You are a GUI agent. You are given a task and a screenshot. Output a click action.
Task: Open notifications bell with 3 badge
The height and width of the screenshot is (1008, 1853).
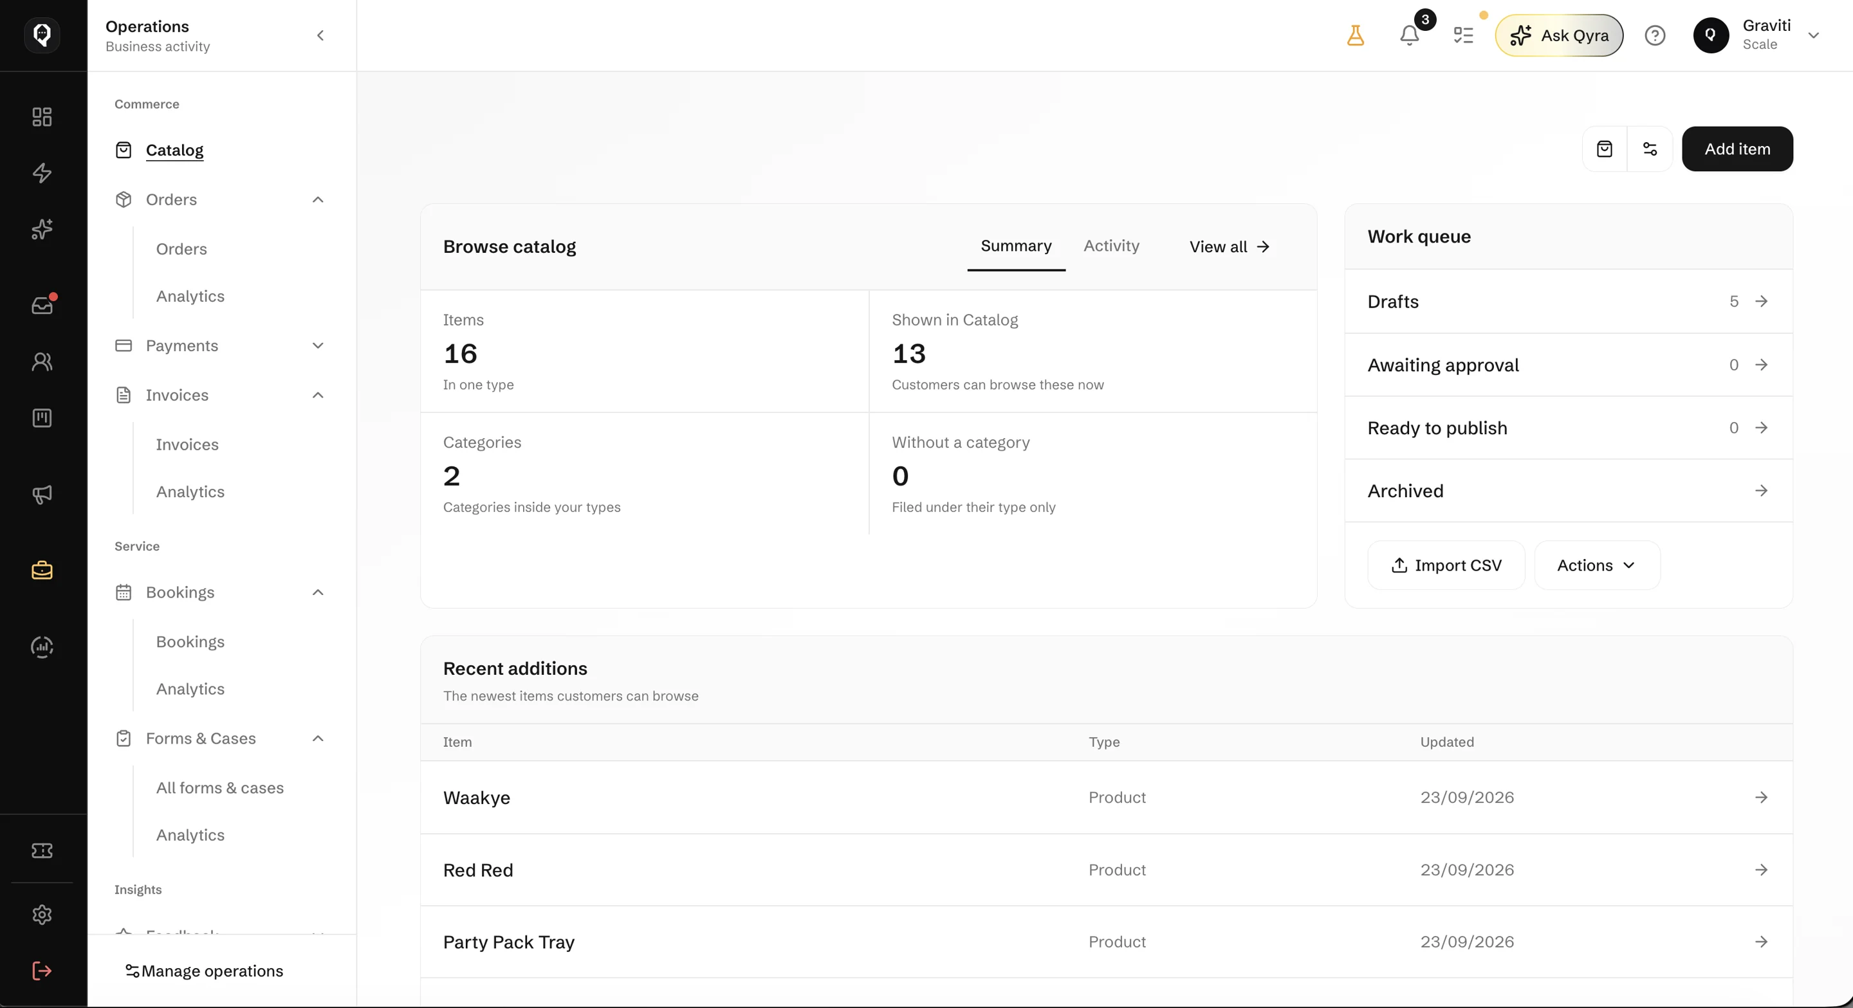point(1410,35)
